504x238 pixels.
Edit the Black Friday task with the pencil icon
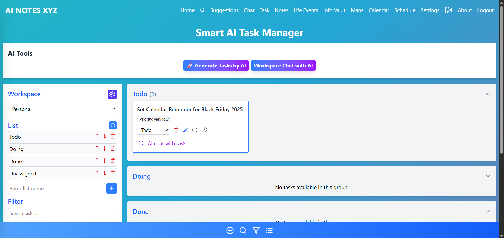(x=186, y=130)
